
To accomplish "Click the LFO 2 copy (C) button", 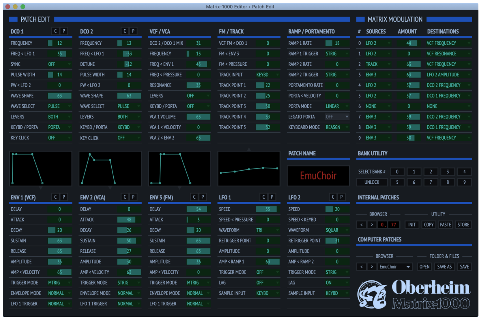I will [333, 197].
